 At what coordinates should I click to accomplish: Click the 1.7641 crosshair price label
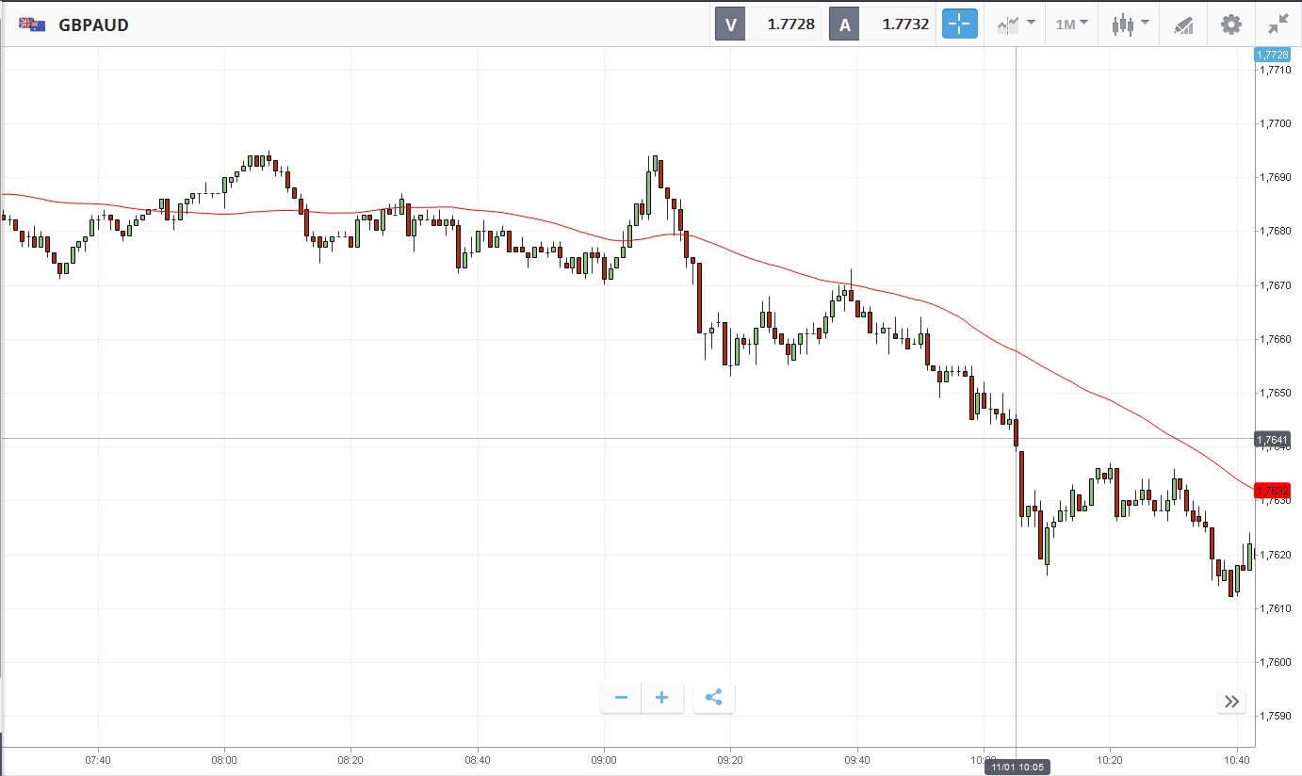click(1272, 439)
